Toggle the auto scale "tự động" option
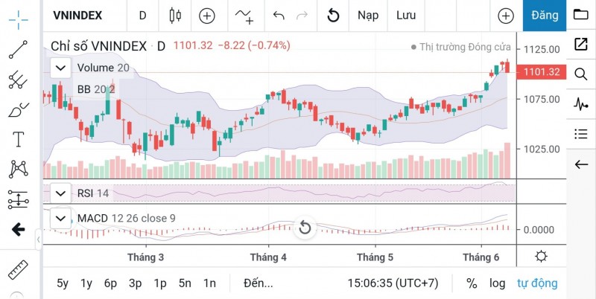The image size is (596, 299). (x=538, y=283)
